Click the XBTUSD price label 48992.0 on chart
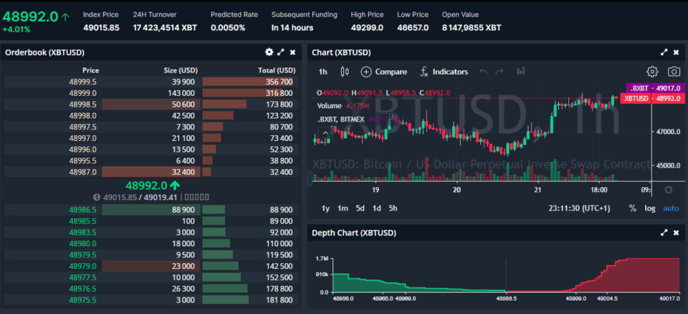688x314 pixels. 652,99
